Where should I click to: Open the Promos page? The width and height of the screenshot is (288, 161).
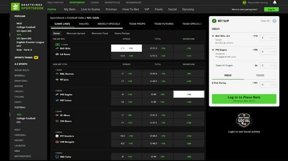pyautogui.click(x=111, y=9)
